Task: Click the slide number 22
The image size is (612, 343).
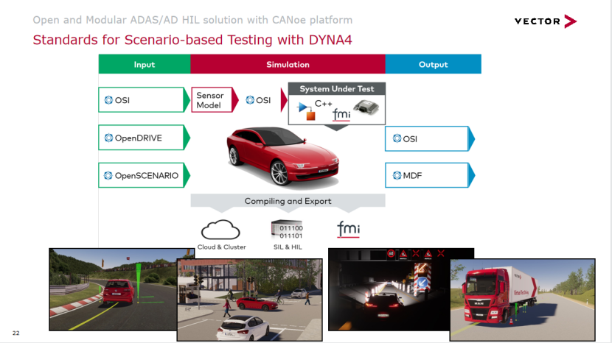Action: coord(16,333)
